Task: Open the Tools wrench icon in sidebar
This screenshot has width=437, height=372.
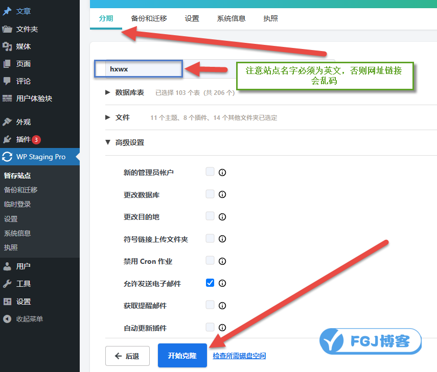Action: tap(7, 284)
